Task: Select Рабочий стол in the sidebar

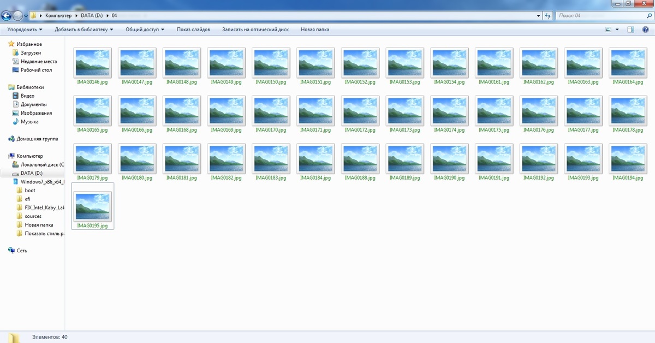Action: click(x=36, y=70)
